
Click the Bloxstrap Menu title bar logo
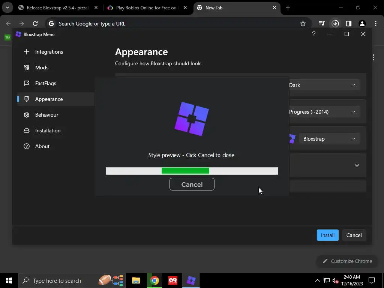pyautogui.click(x=18, y=34)
